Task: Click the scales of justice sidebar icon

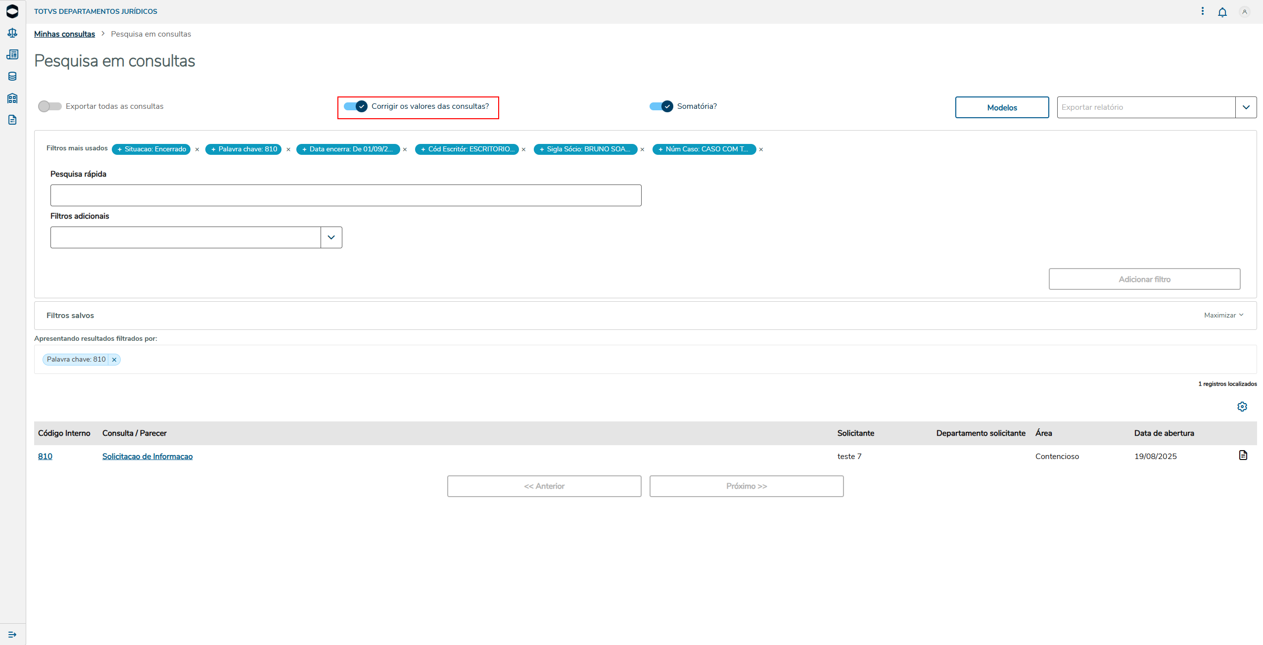Action: 12,33
